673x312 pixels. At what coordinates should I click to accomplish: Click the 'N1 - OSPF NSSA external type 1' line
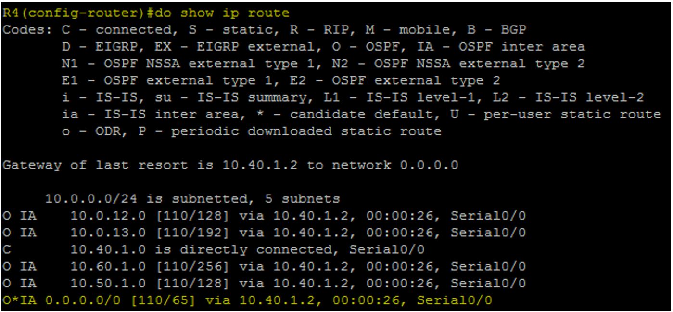(323, 64)
